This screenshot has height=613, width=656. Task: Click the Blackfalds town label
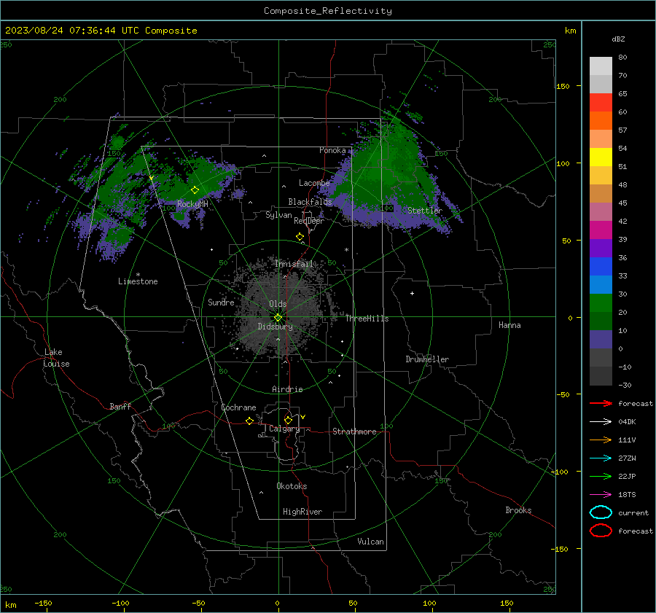pos(310,202)
